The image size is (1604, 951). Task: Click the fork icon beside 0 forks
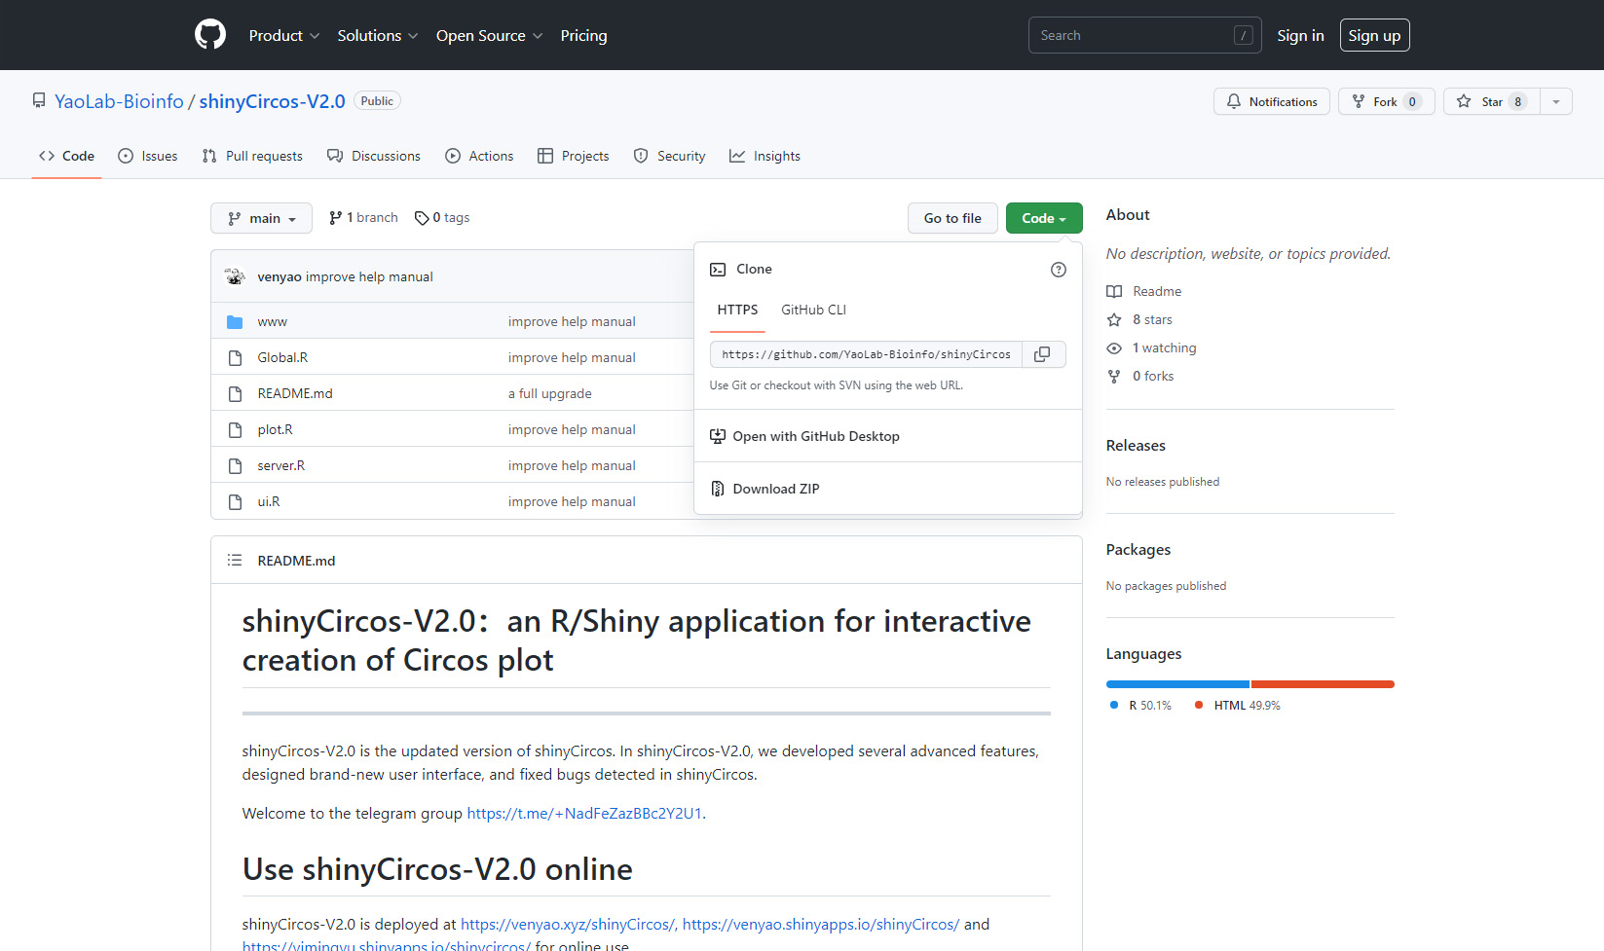pos(1114,376)
